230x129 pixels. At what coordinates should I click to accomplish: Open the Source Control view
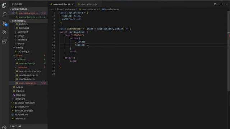pyautogui.click(x=4, y=23)
